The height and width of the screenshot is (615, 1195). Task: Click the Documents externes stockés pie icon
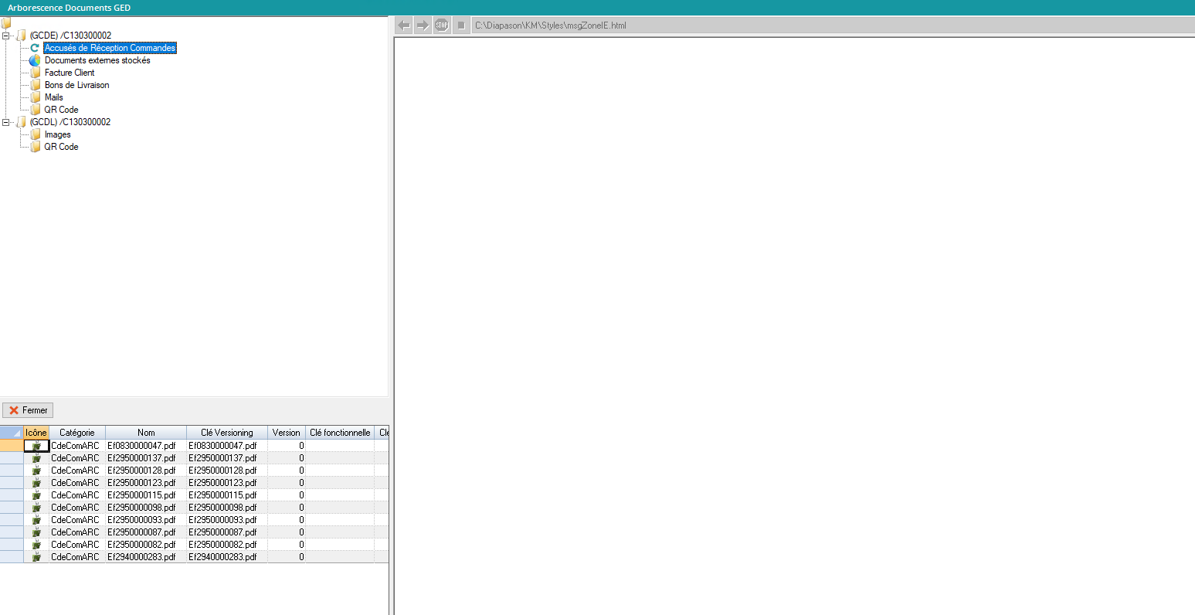pyautogui.click(x=35, y=60)
